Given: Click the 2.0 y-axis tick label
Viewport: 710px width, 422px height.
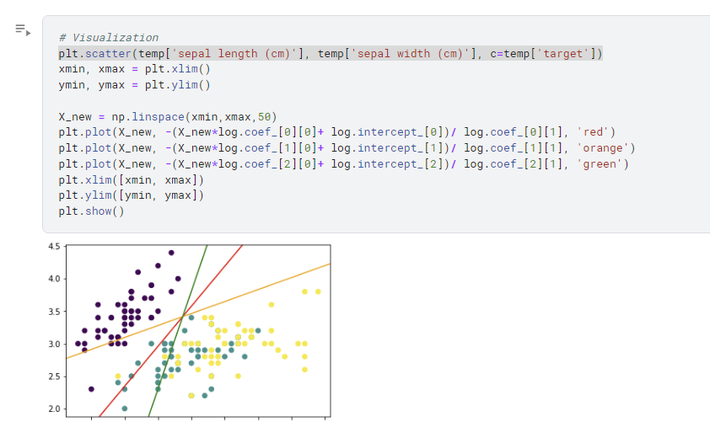Looking at the screenshot, I should click(x=54, y=409).
